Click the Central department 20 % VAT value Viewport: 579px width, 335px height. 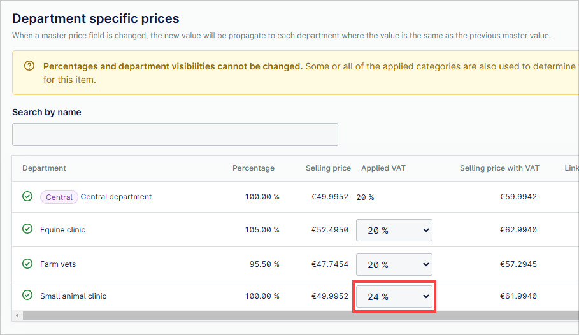[365, 197]
